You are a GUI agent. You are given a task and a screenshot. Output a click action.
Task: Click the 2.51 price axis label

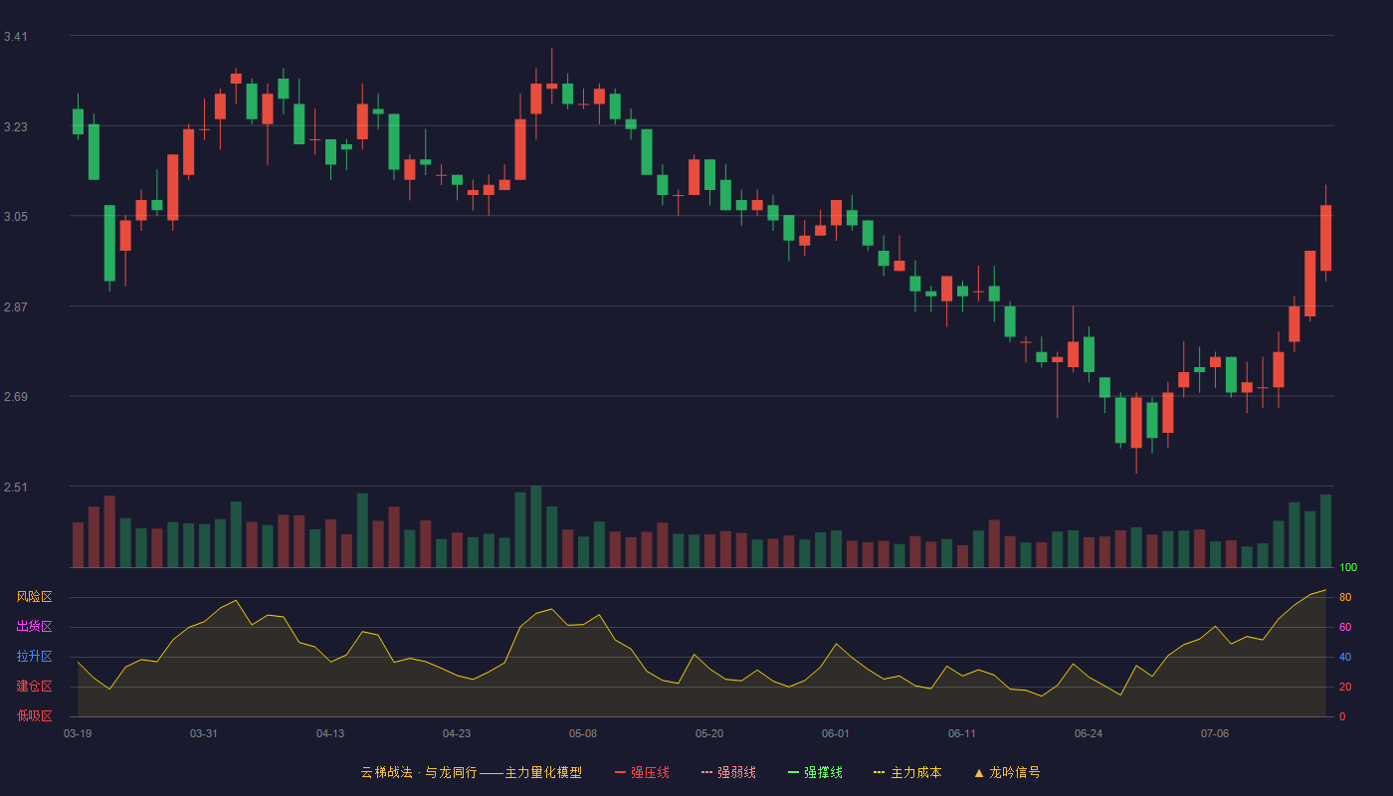[x=16, y=488]
